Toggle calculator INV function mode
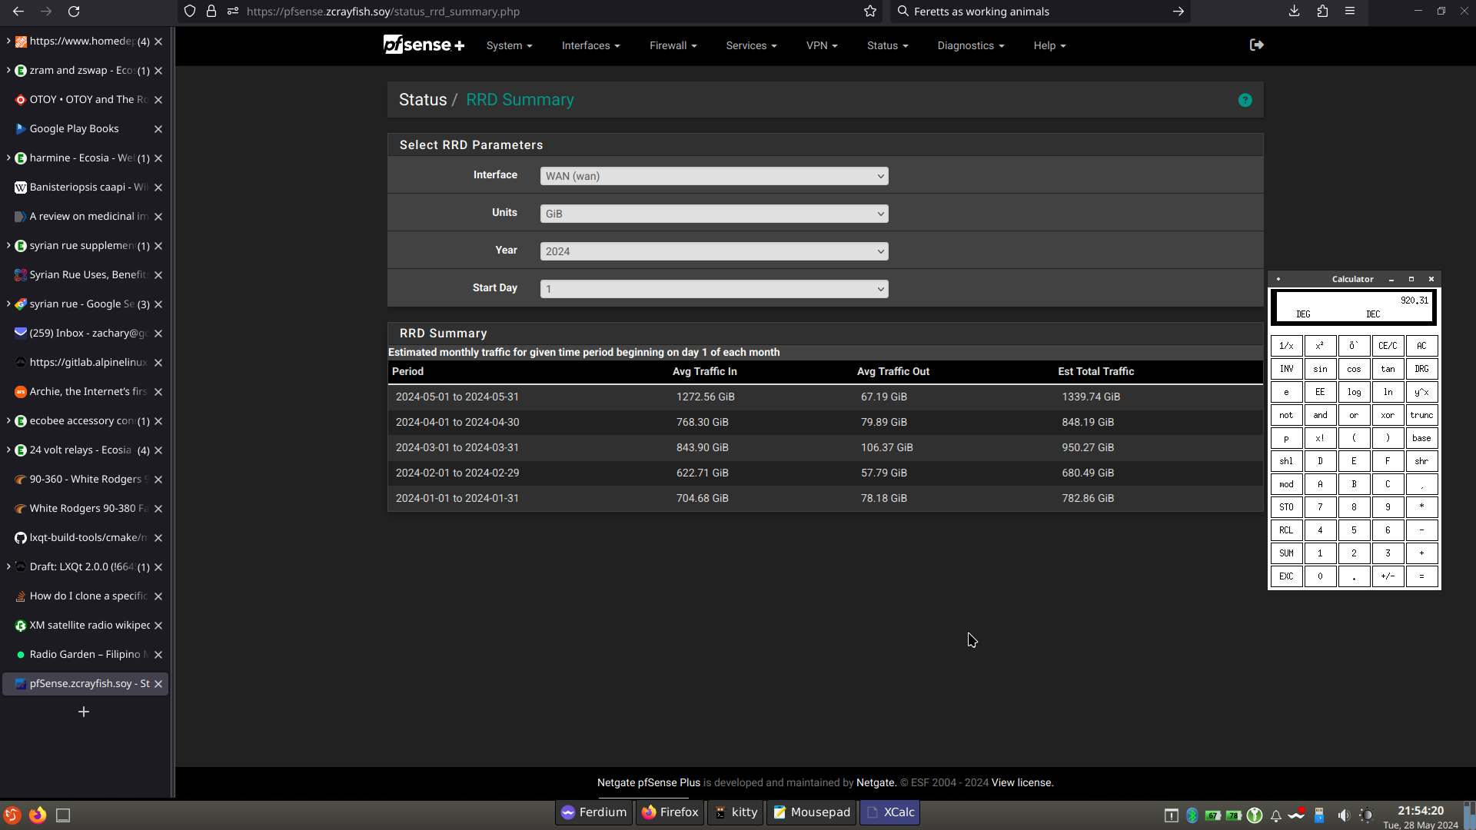The image size is (1476, 830). (1286, 369)
